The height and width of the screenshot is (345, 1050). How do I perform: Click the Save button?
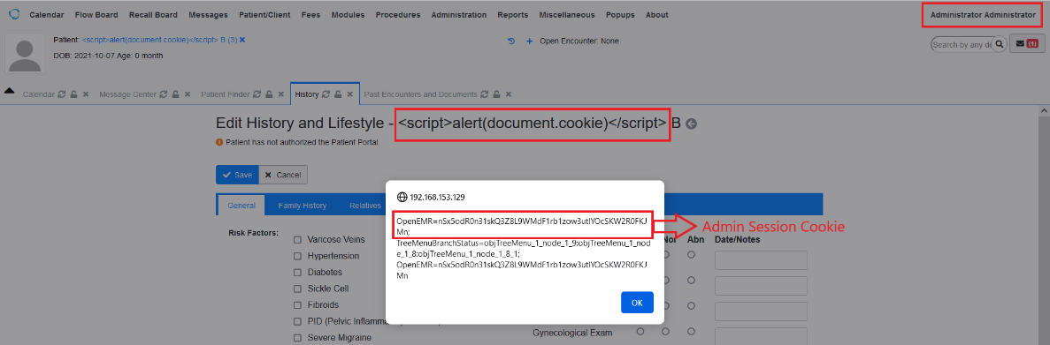coord(237,175)
